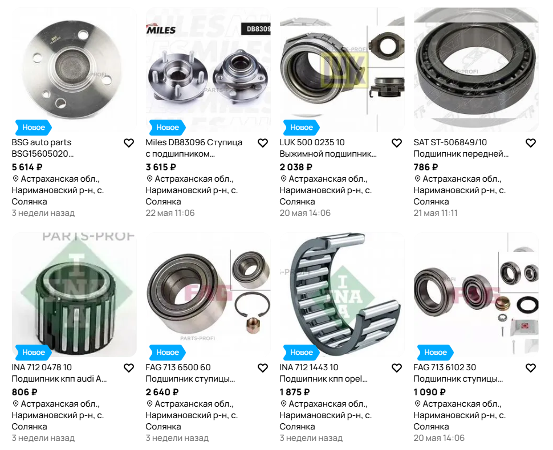The image size is (553, 450).
Task: Toggle heart on LUK 500 0235 10
Action: (x=397, y=143)
